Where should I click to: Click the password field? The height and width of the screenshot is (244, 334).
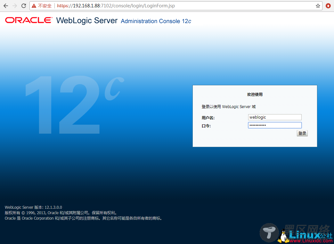275,125
